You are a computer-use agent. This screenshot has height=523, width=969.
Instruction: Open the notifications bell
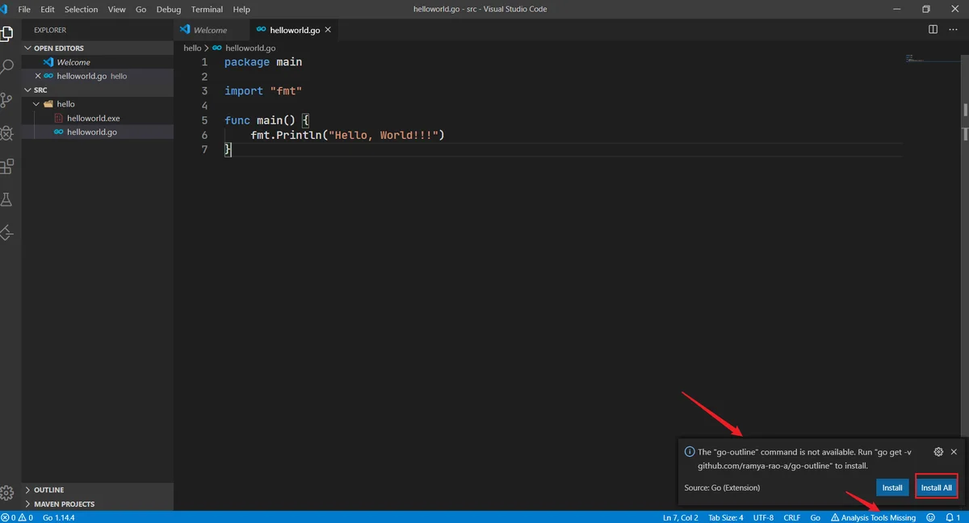click(x=953, y=517)
